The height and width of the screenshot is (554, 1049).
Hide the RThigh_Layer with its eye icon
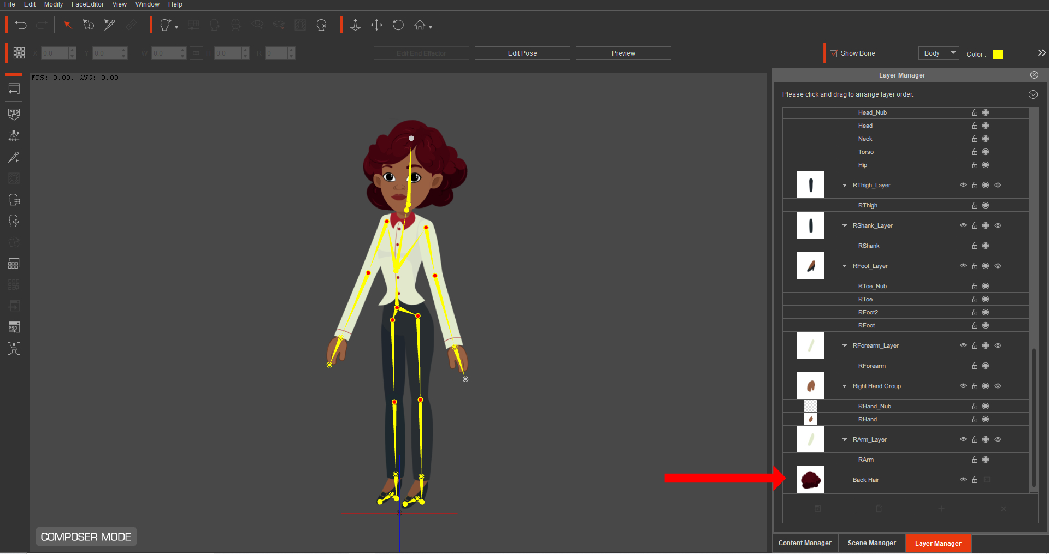(963, 185)
